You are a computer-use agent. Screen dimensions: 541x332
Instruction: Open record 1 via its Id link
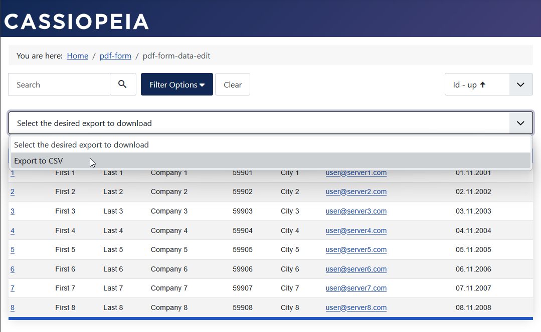point(12,172)
